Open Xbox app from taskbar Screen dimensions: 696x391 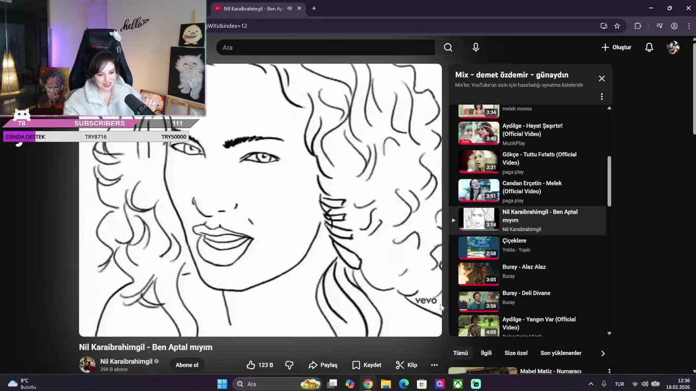(458, 384)
